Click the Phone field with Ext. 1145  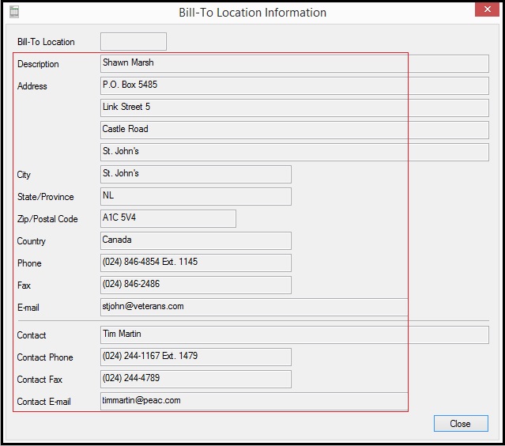[x=196, y=263]
